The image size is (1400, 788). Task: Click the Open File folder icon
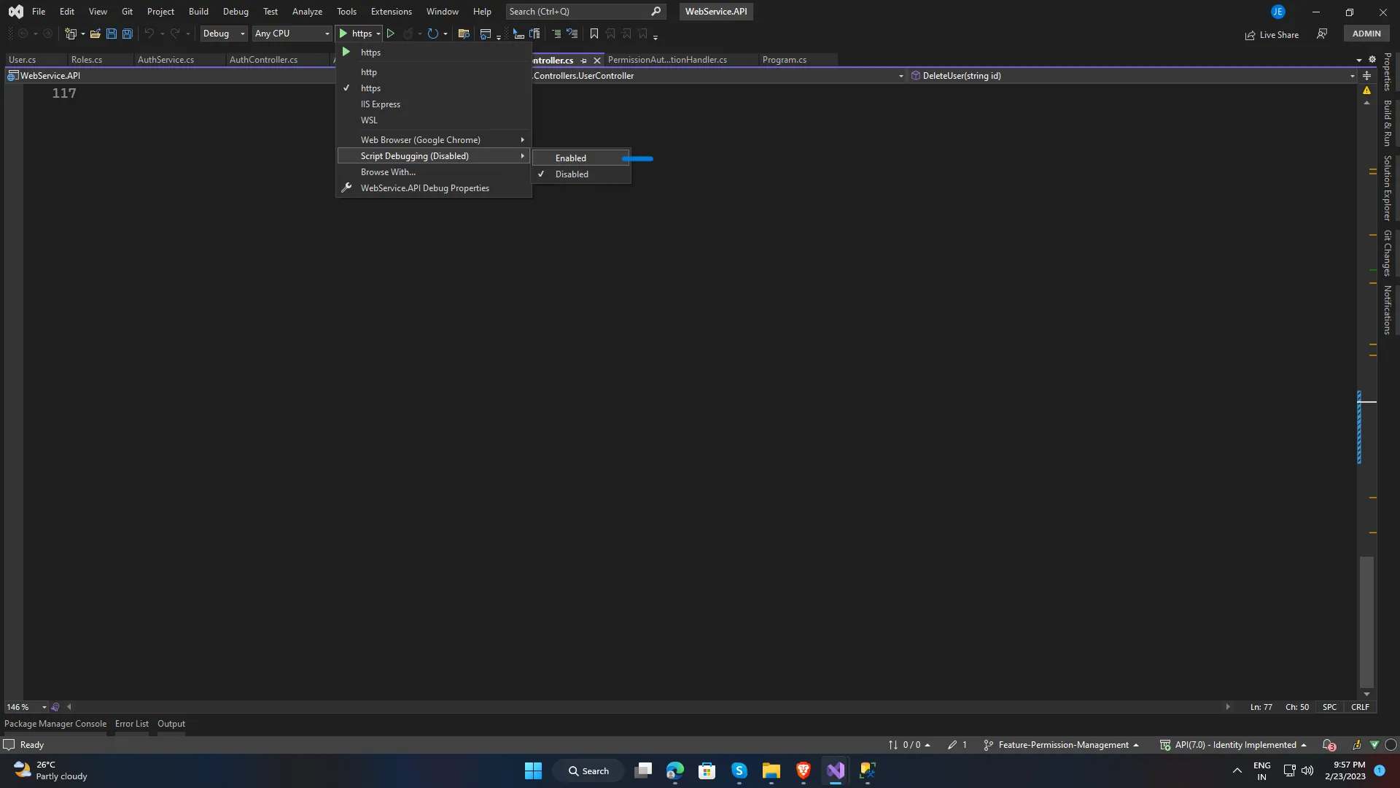click(x=95, y=34)
